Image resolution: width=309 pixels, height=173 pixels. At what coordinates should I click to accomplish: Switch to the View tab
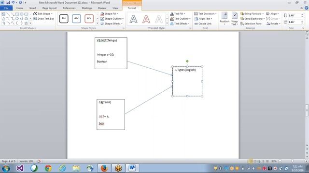[115, 8]
